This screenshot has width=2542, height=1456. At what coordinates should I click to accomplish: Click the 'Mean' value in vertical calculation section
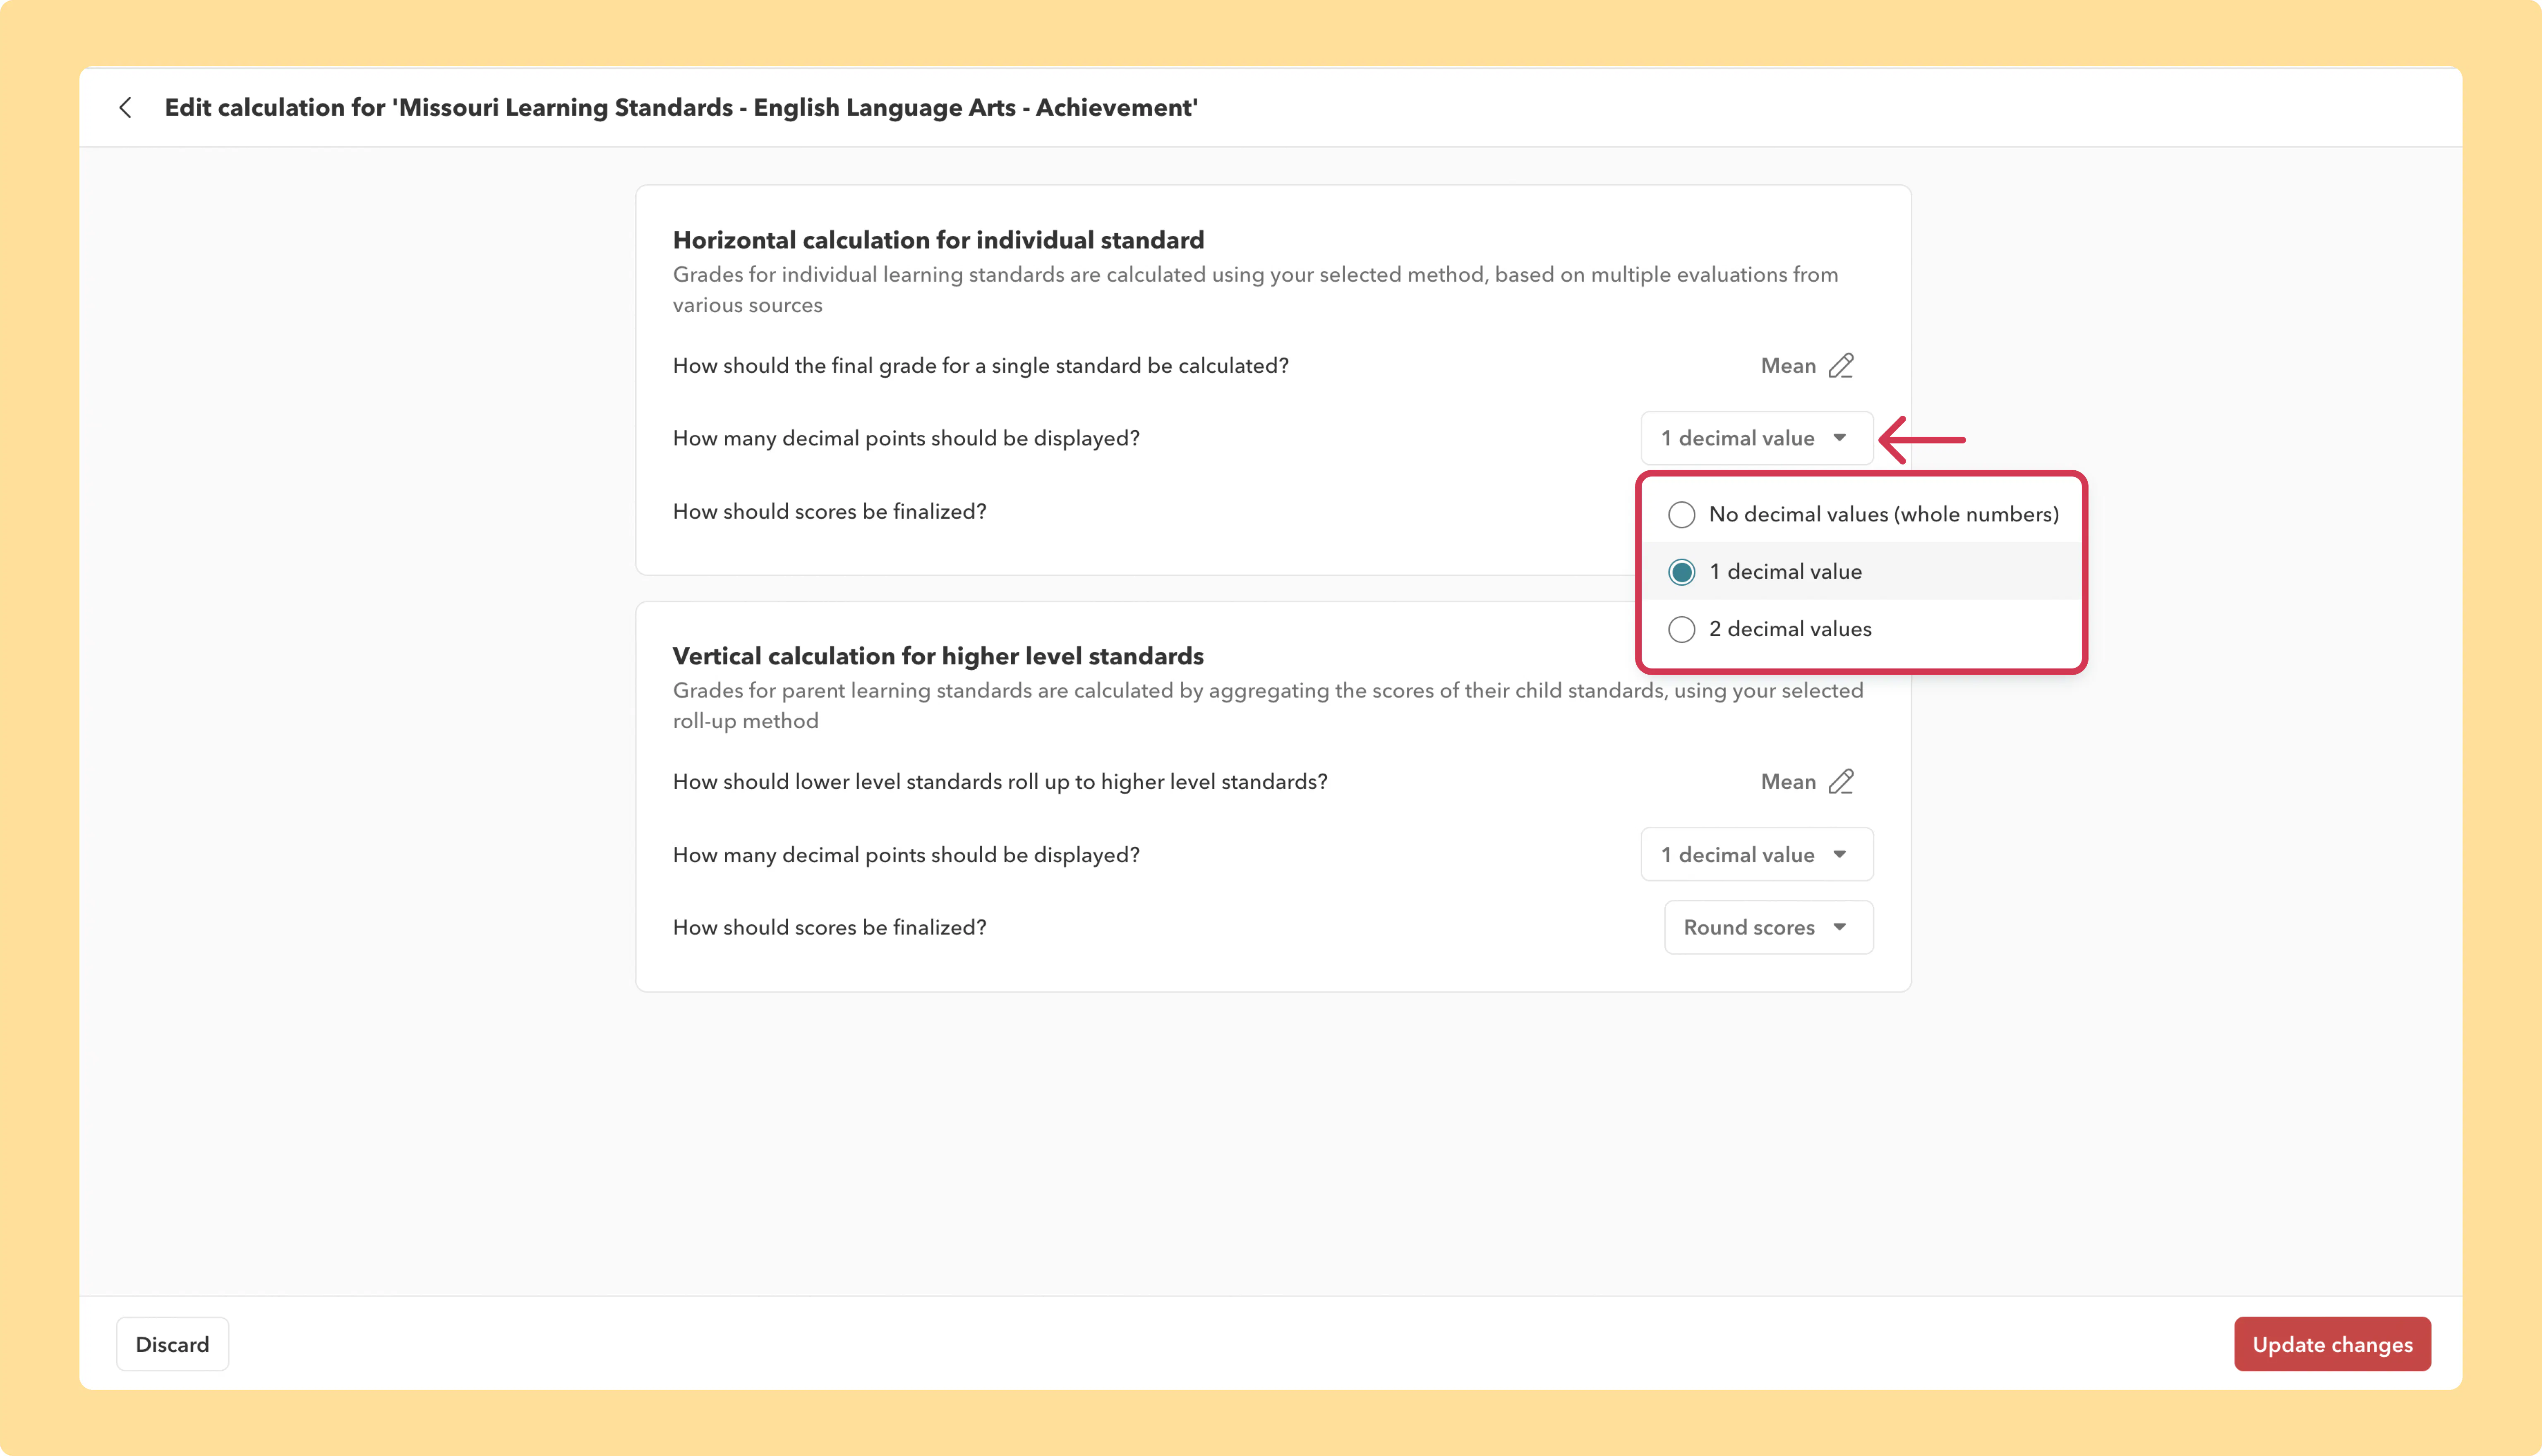coord(1788,782)
